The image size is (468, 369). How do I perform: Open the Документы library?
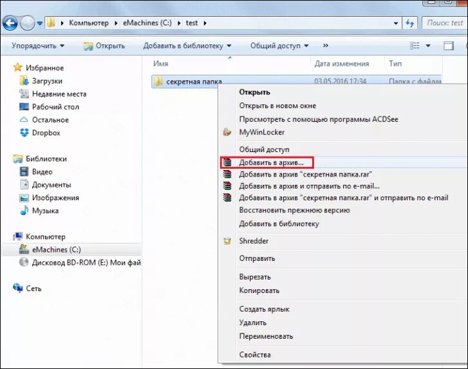point(45,185)
